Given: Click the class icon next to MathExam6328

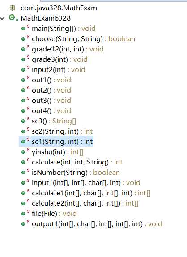Looking at the screenshot, I should click(x=12, y=17).
